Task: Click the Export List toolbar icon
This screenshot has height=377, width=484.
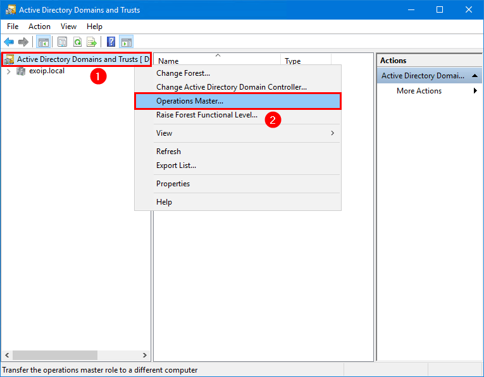Action: tap(92, 42)
